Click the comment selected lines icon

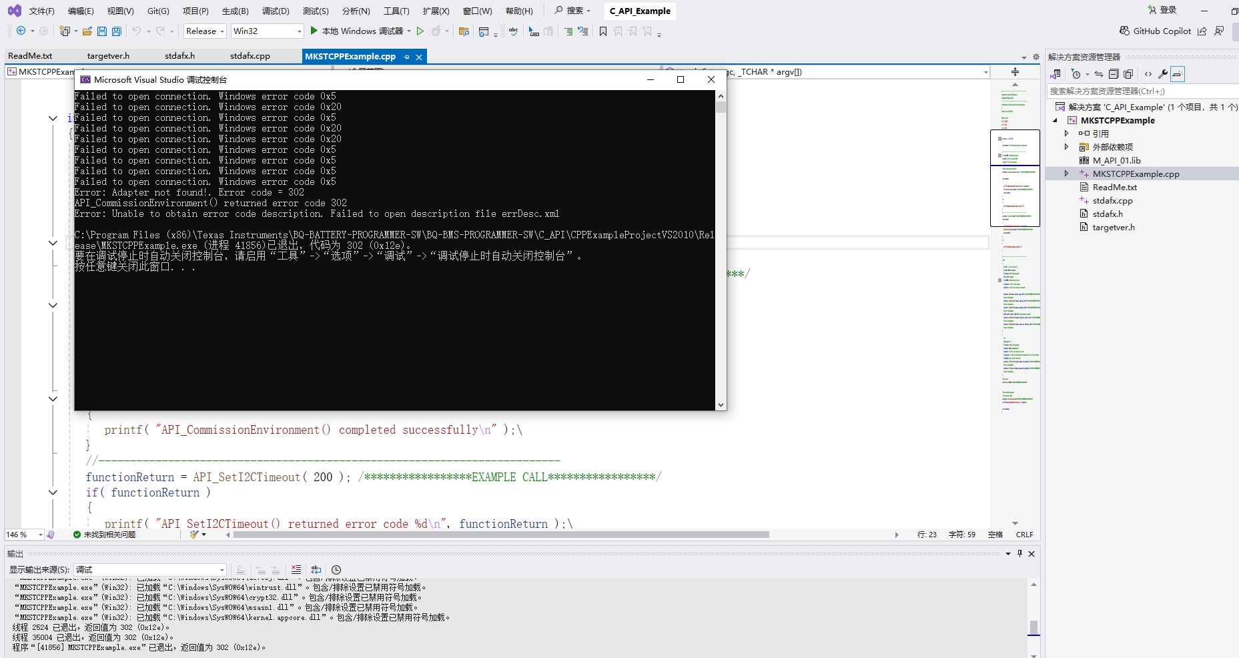tap(568, 31)
